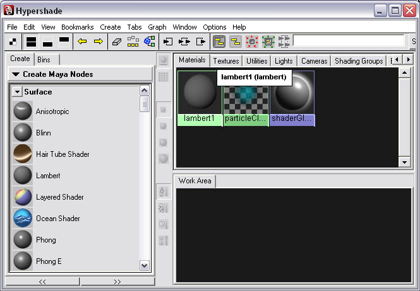Switch to the Shading Groups tab
This screenshot has height=291, width=420.
[359, 61]
